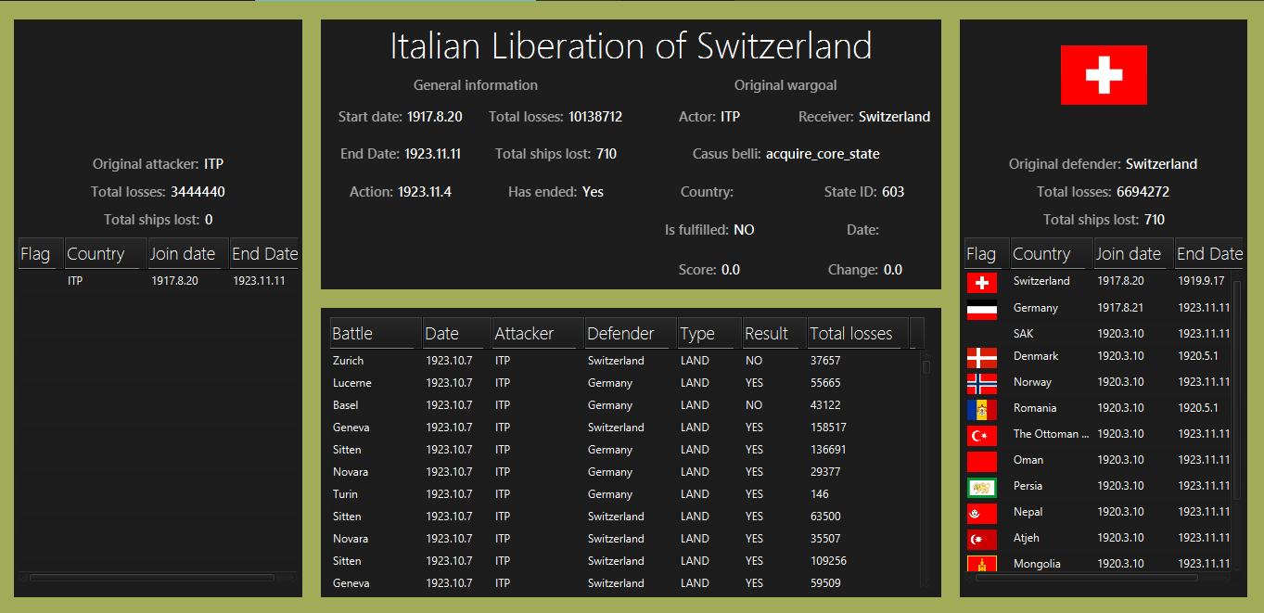
Task: Select the Lucerne battle row
Action: pos(624,383)
